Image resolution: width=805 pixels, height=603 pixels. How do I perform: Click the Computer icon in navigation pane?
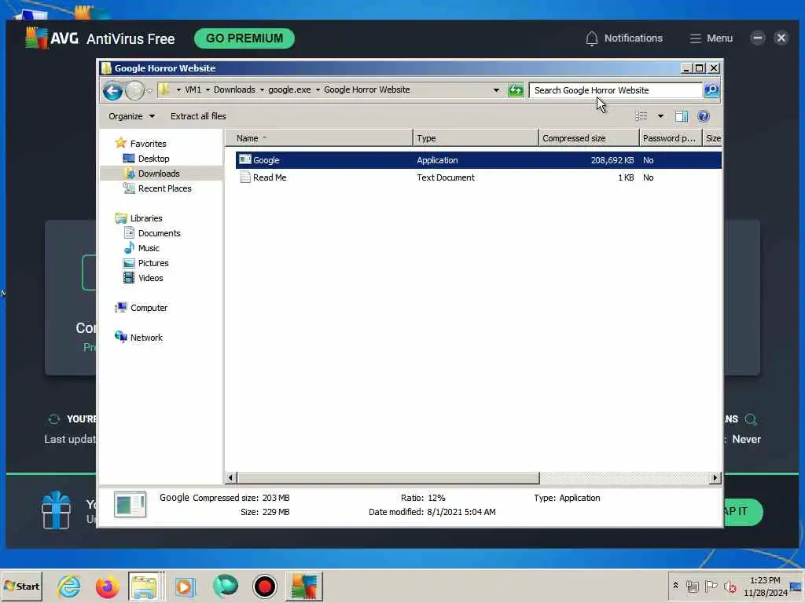point(120,308)
